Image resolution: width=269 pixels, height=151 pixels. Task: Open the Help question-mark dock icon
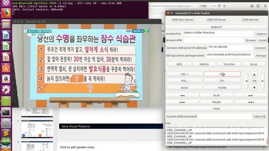pyautogui.click(x=6, y=123)
